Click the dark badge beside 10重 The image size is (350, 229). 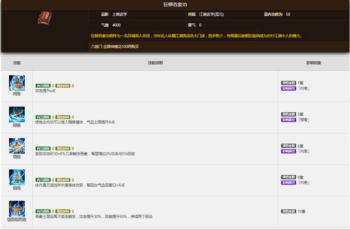[289, 211]
